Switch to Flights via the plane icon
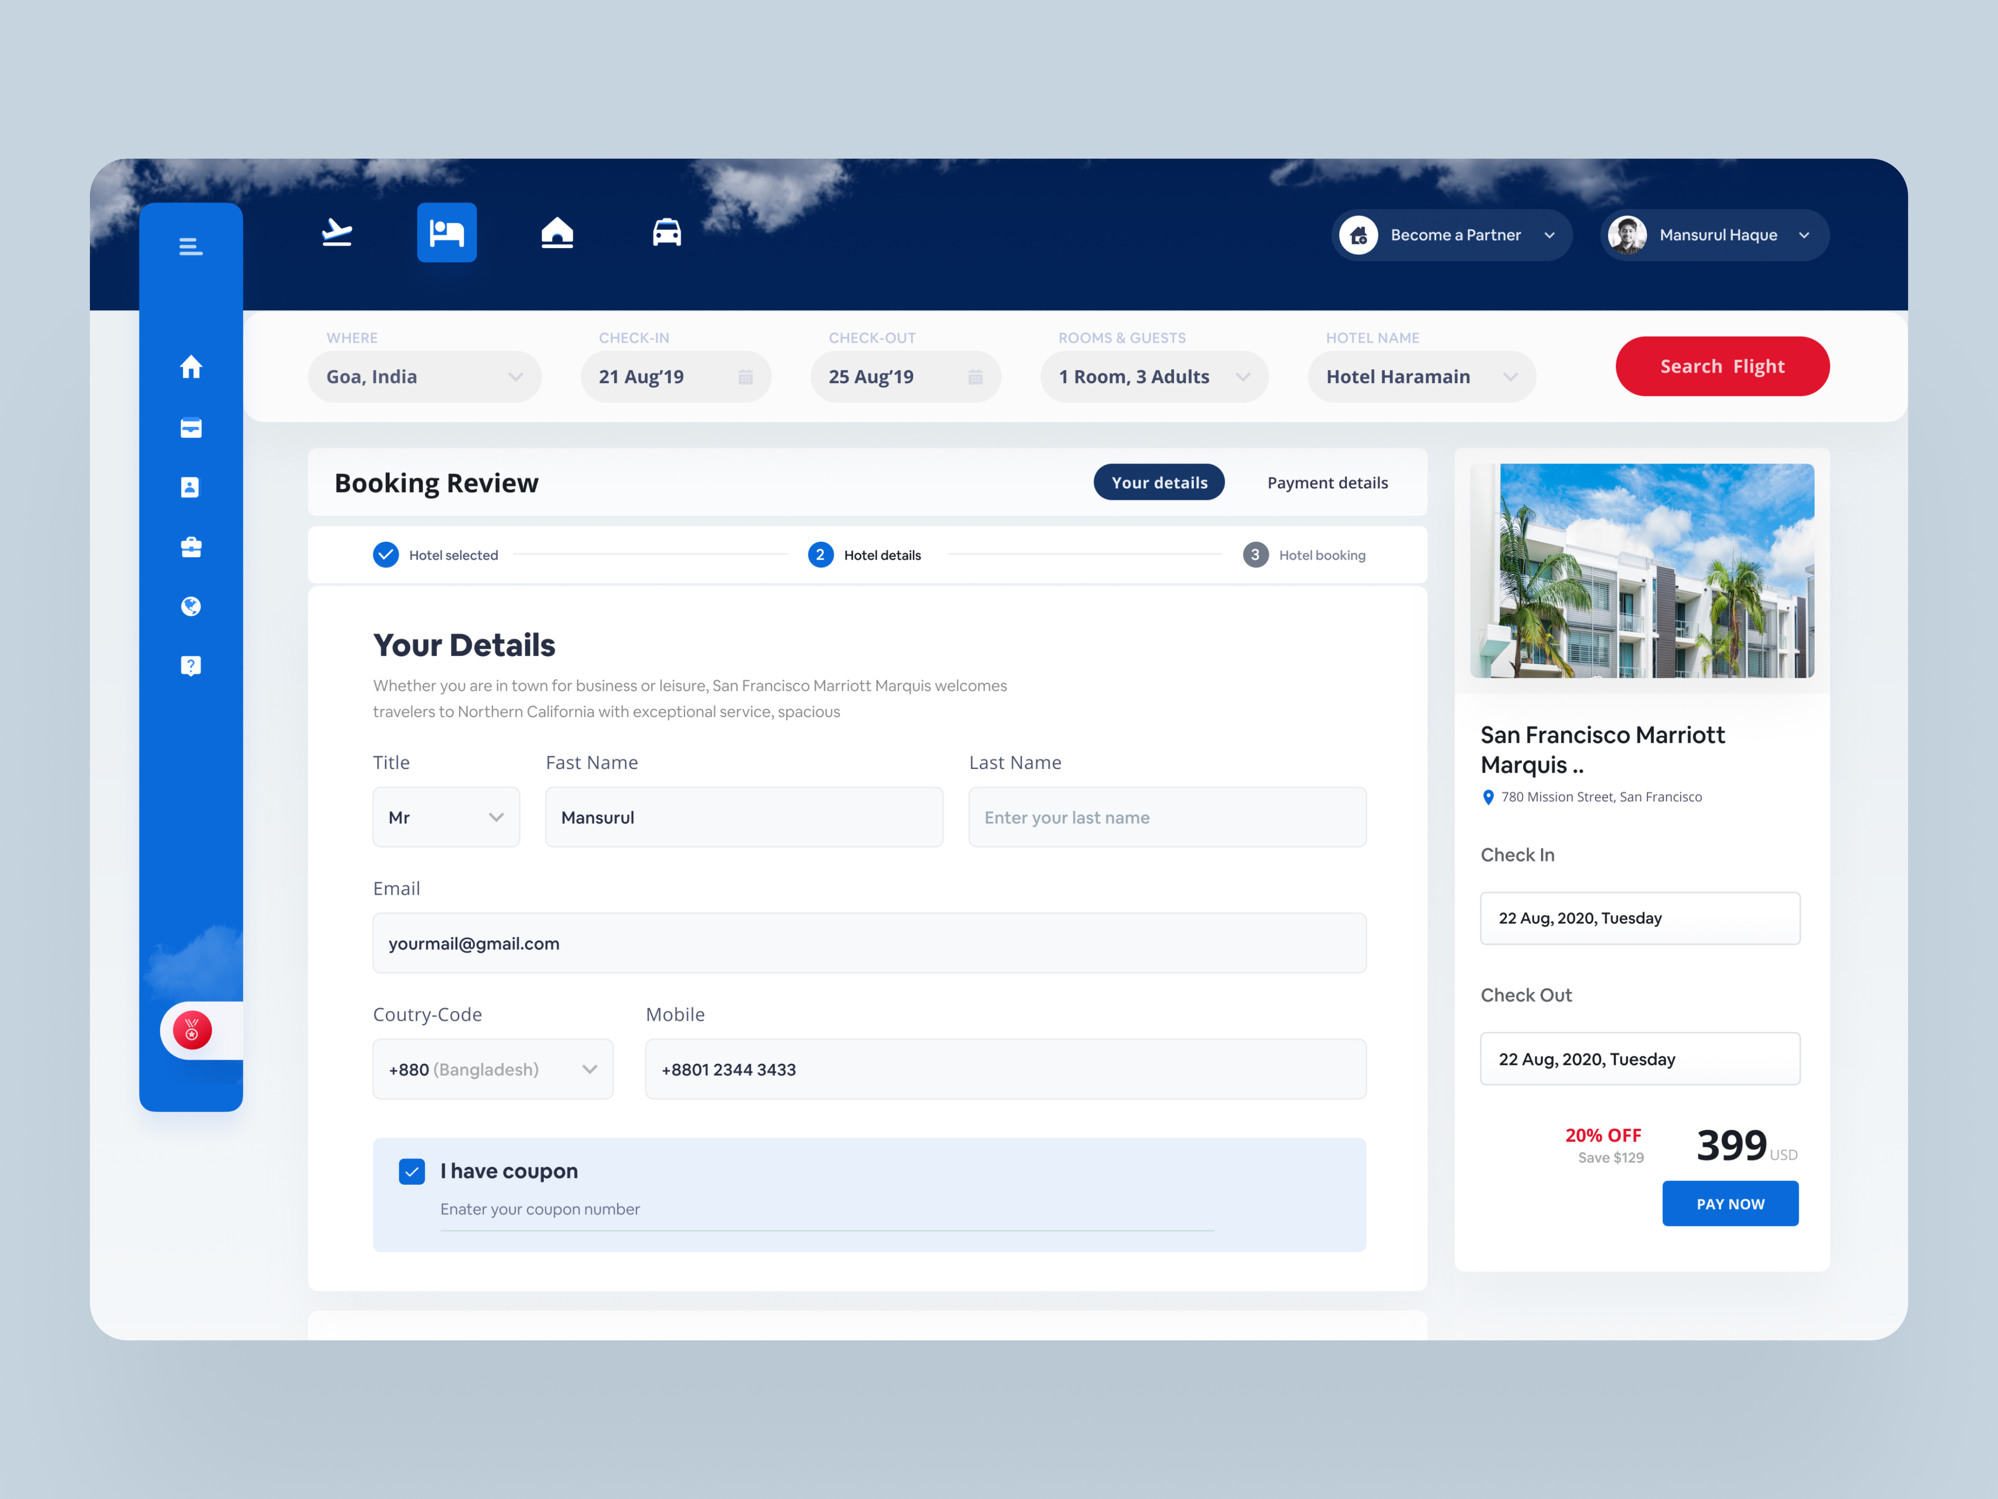Viewport: 1998px width, 1499px height. coord(337,232)
